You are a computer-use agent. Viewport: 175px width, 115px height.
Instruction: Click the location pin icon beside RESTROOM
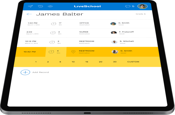(73, 52)
